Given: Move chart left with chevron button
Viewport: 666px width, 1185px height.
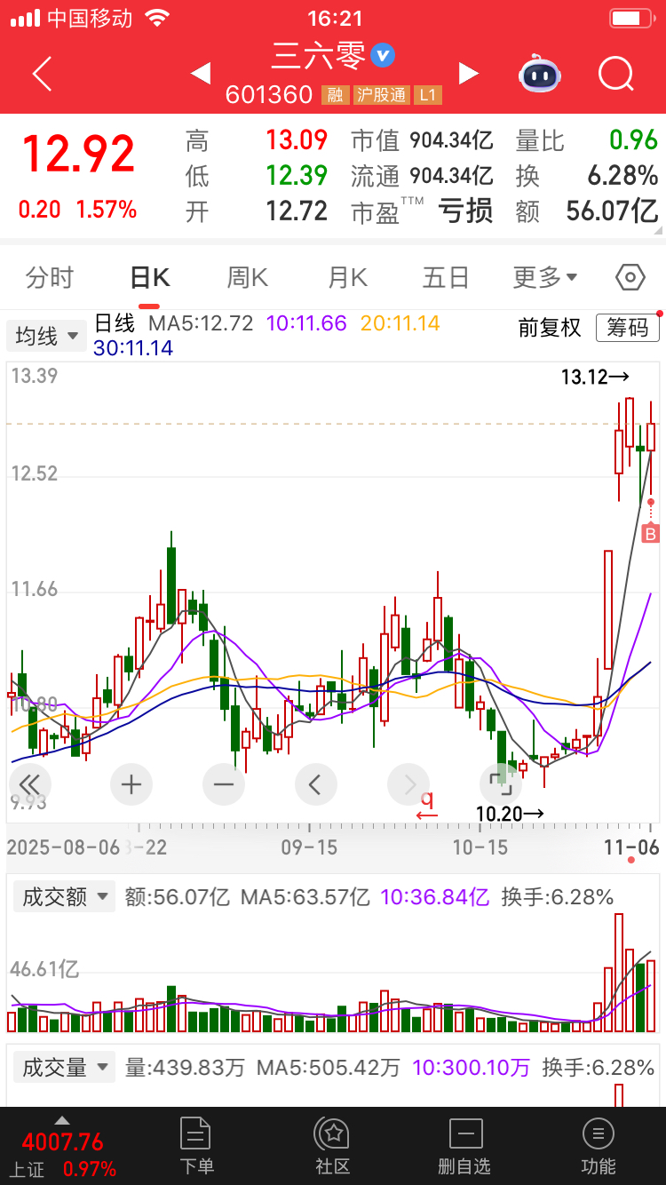Looking at the screenshot, I should pyautogui.click(x=315, y=784).
